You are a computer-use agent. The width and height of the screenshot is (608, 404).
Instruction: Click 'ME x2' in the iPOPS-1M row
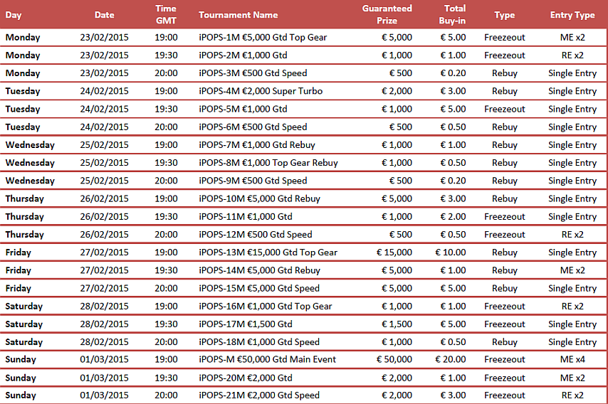pyautogui.click(x=572, y=38)
